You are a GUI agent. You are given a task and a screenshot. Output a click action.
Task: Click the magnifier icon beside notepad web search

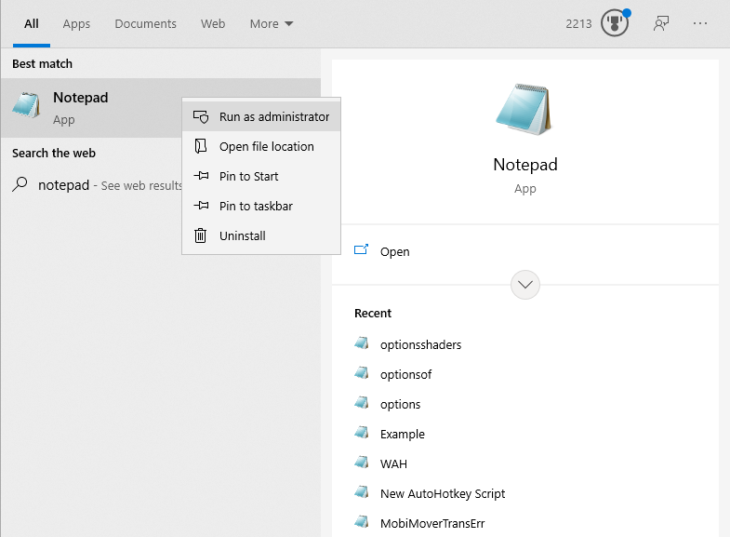pyautogui.click(x=20, y=184)
